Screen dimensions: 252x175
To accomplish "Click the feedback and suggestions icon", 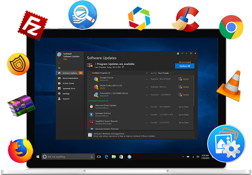I will tap(90, 135).
